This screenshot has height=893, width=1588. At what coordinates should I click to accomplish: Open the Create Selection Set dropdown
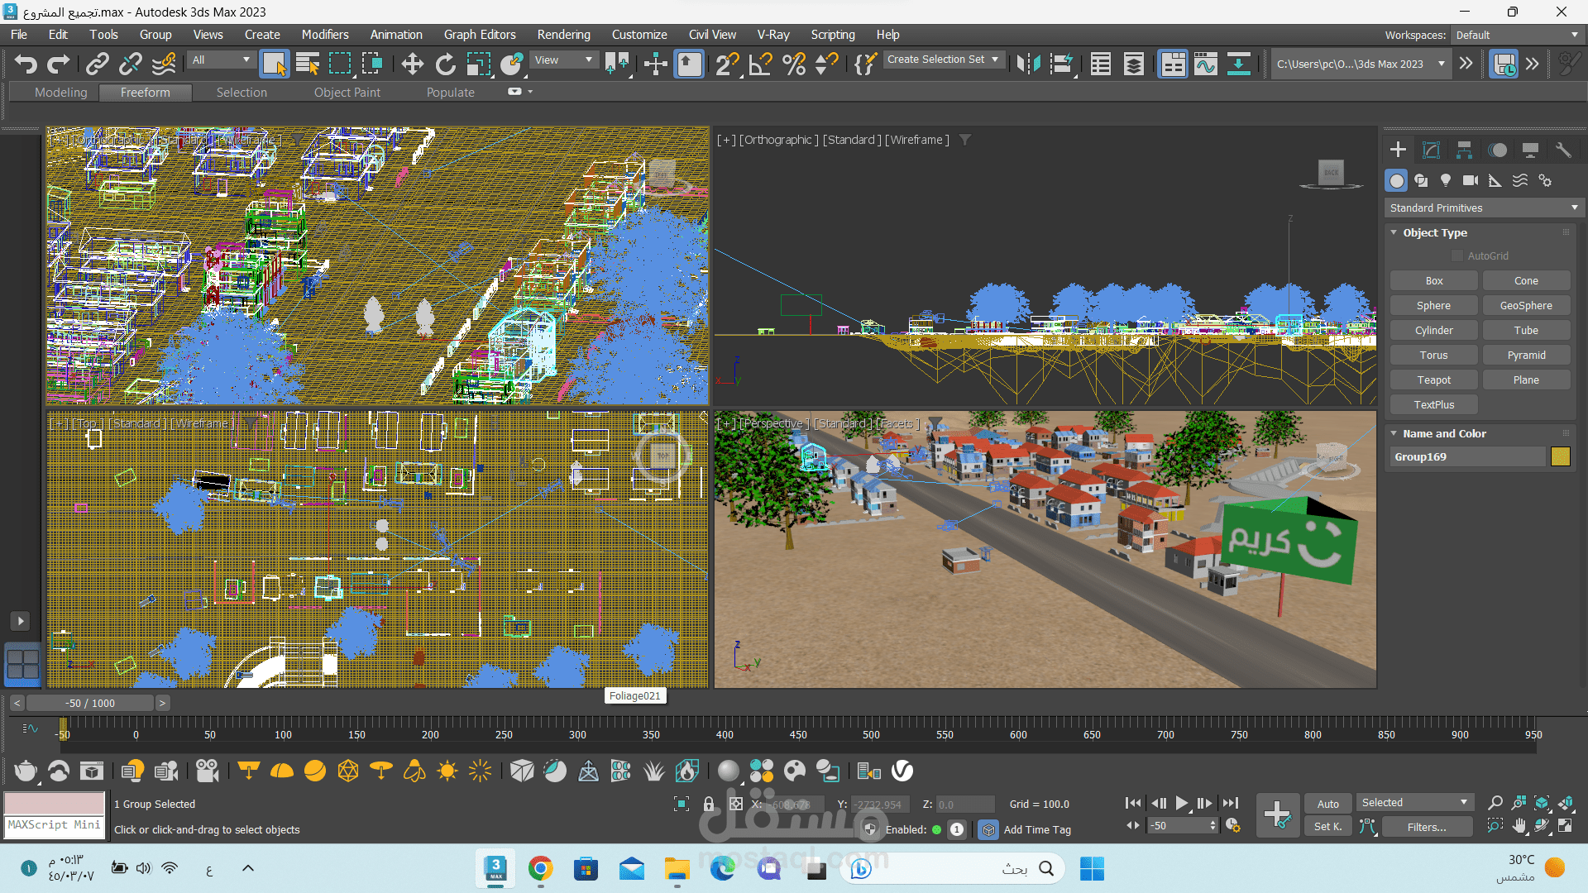tap(944, 60)
